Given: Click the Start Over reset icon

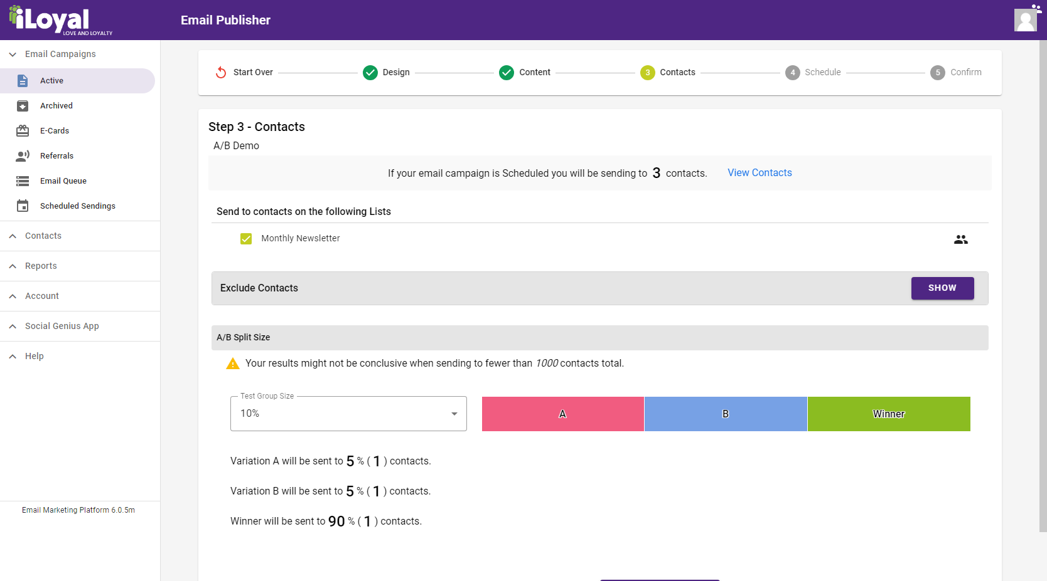Looking at the screenshot, I should (221, 73).
